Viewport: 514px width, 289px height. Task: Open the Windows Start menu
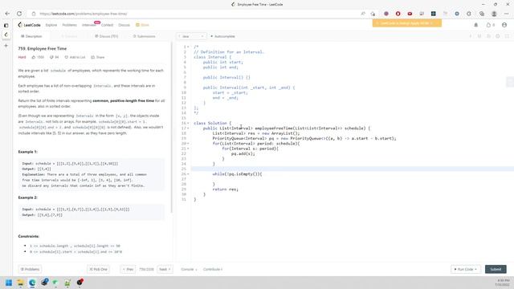click(9, 283)
